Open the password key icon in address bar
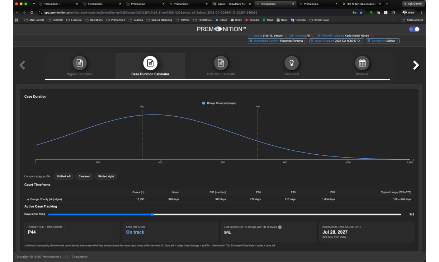The image size is (439, 262). pos(354,12)
